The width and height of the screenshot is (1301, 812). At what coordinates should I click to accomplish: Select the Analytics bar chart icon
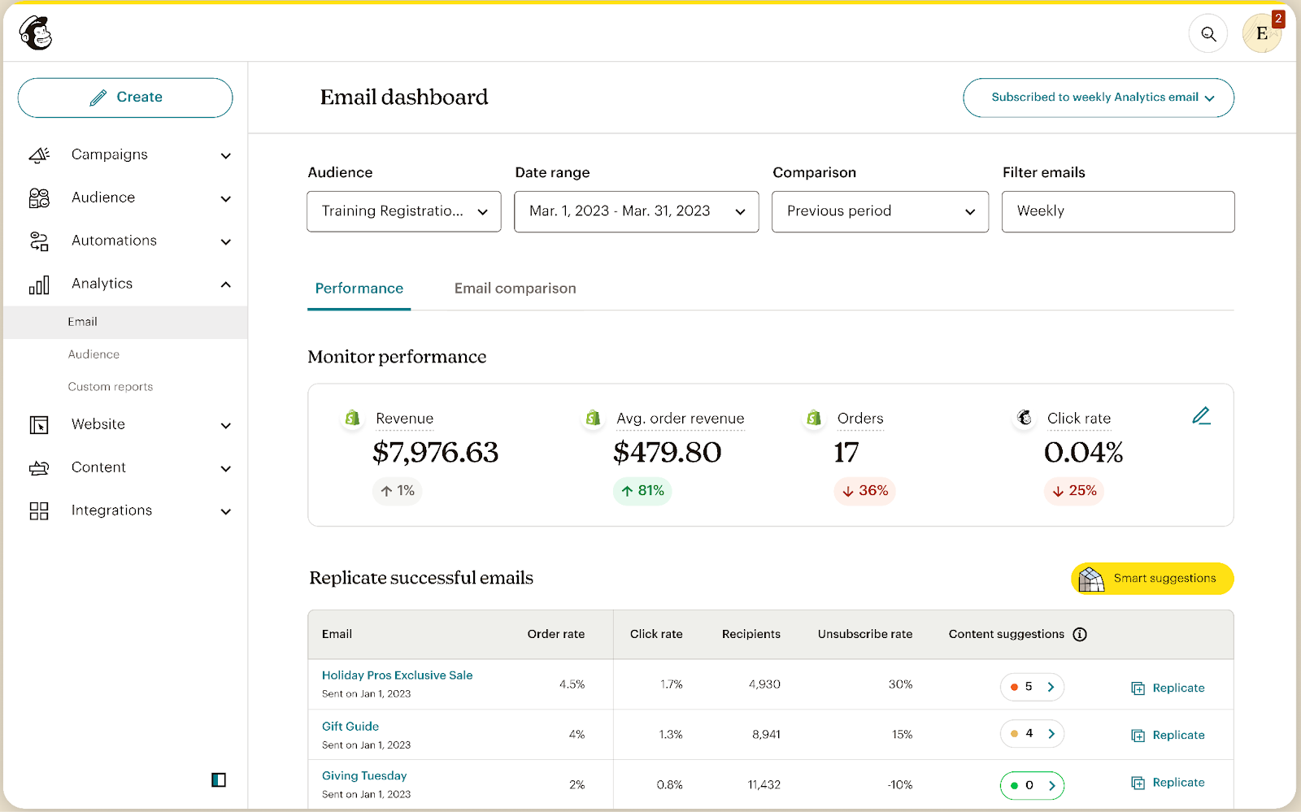click(x=38, y=284)
